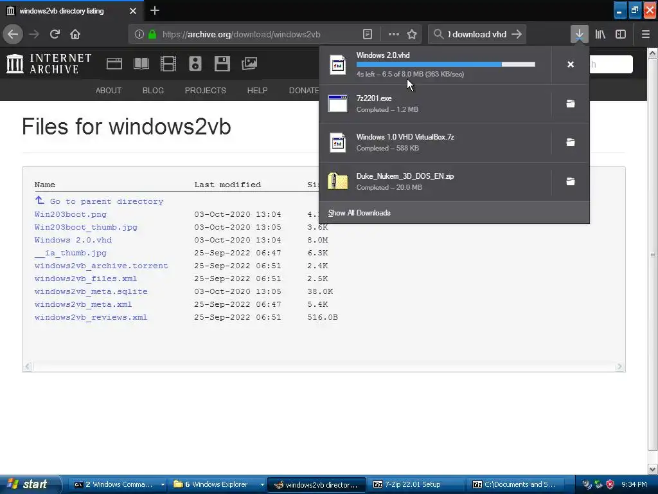Image resolution: width=658 pixels, height=494 pixels.
Task: Open containing folder for Windows 1.0 VHD VirtualBox.7z
Action: tap(571, 142)
